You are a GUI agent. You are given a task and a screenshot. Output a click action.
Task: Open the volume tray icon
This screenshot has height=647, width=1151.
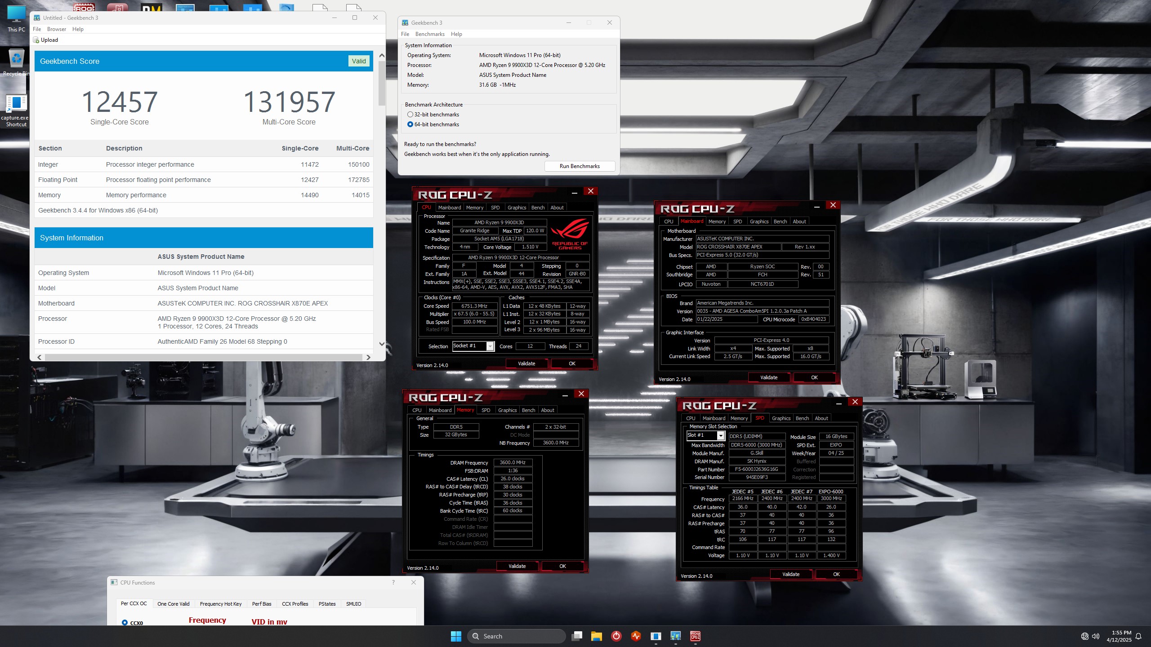1096,636
